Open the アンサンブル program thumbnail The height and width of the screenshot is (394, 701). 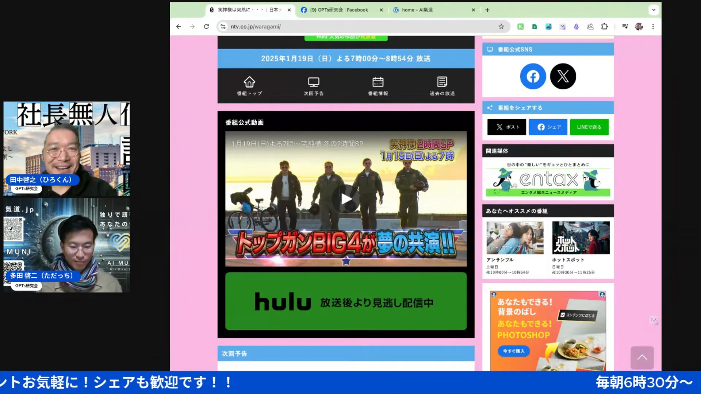[515, 237]
